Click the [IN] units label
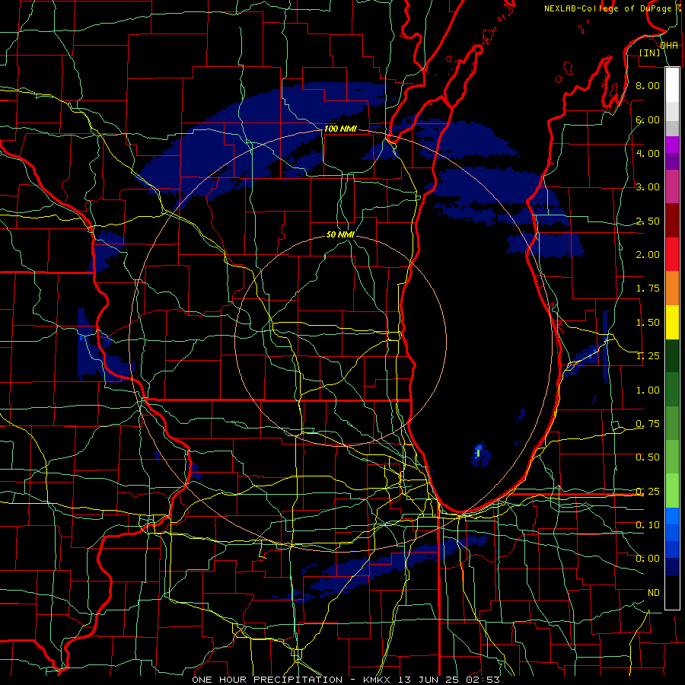 (650, 53)
